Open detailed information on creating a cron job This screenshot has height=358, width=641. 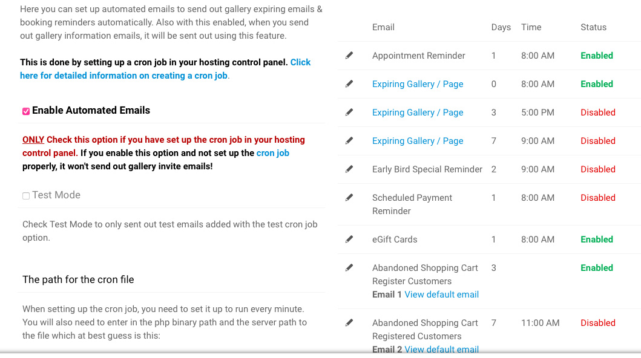pyautogui.click(x=165, y=69)
